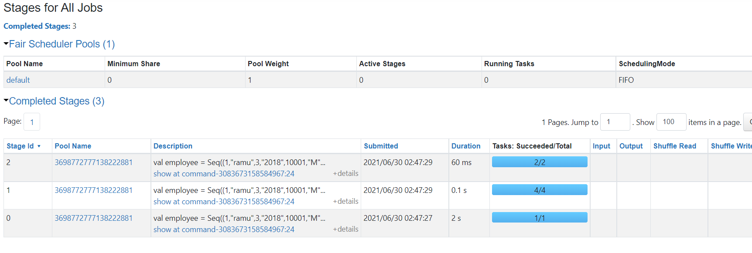Screen dimensions: 752x253
Task: Click stage 2 tasks progress bar 2/2
Action: (x=540, y=162)
